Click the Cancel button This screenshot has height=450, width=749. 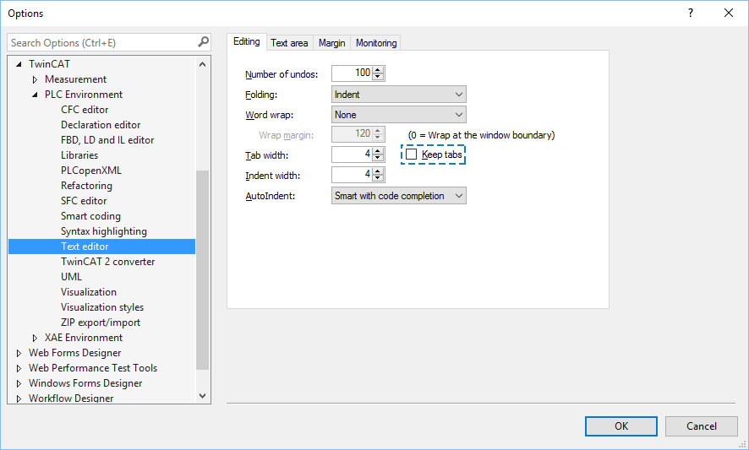pos(701,426)
